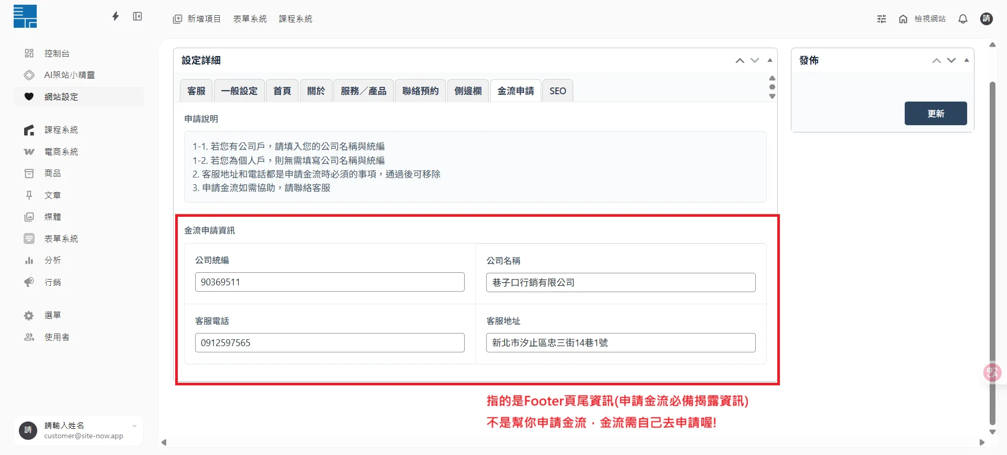Switch to the 一般設定 tab
Screen dimensions: 1007x455
pyautogui.click(x=239, y=91)
